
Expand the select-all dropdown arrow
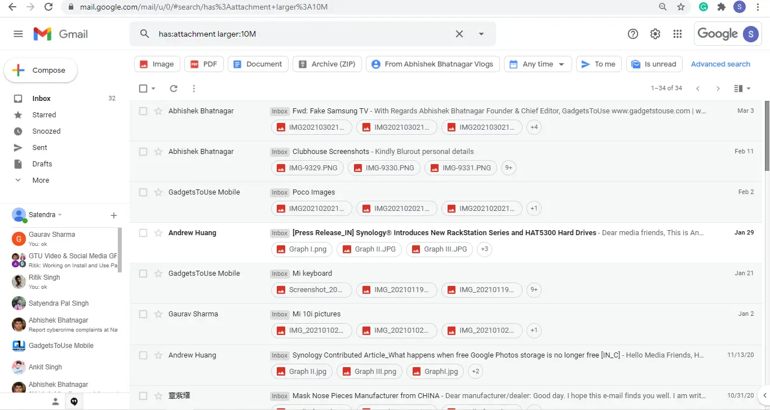click(x=153, y=89)
